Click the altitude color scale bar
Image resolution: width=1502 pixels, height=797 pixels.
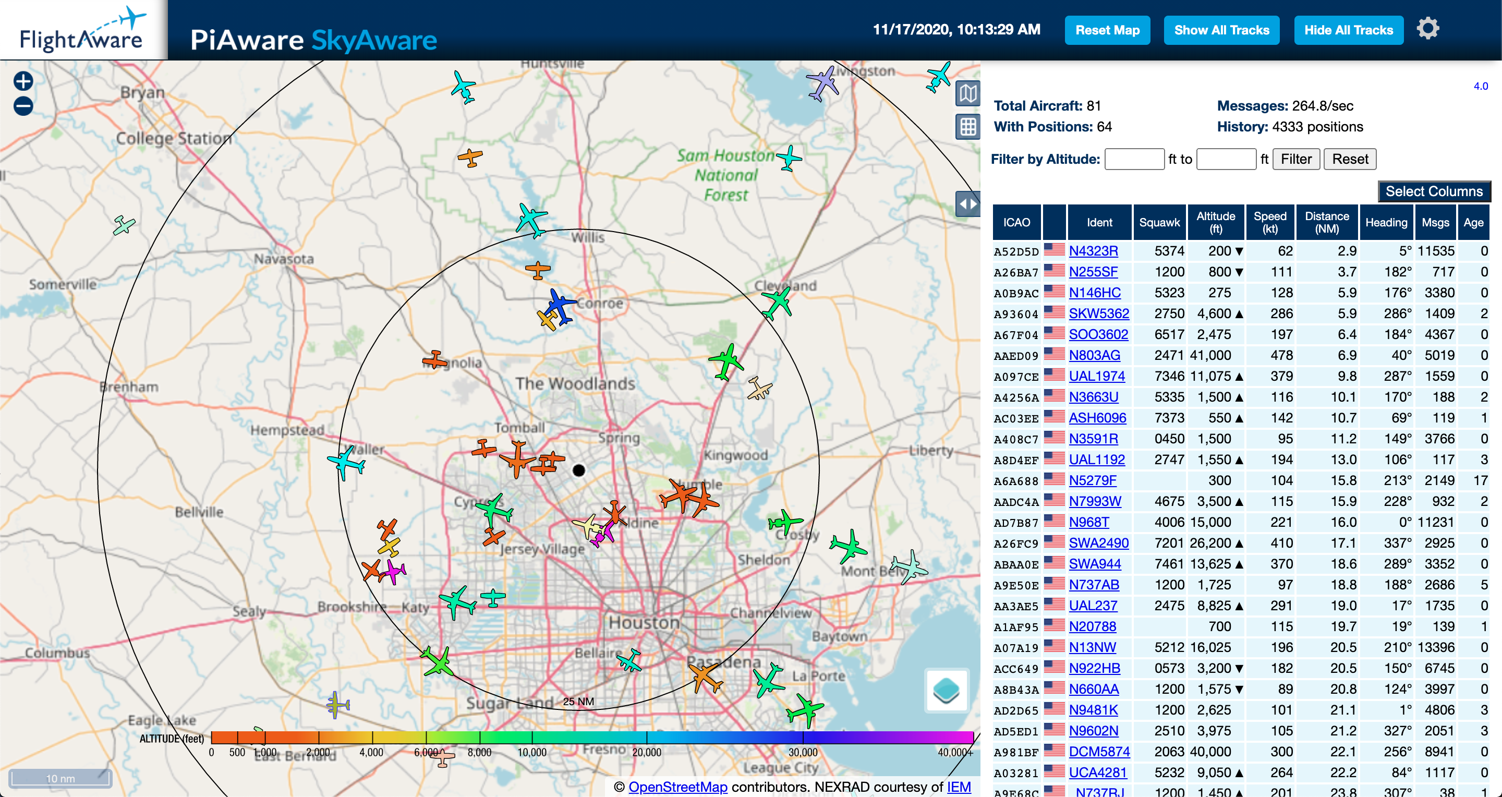[x=592, y=737]
